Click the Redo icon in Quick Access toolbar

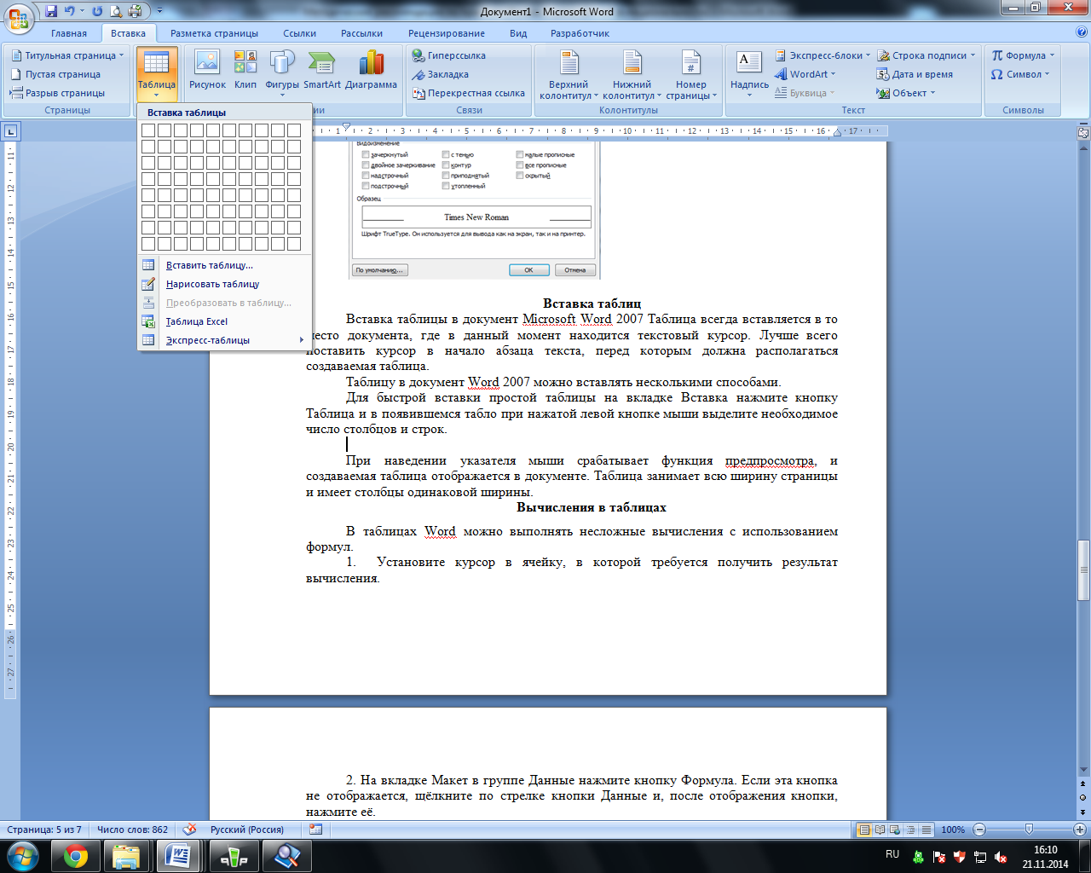click(x=96, y=11)
